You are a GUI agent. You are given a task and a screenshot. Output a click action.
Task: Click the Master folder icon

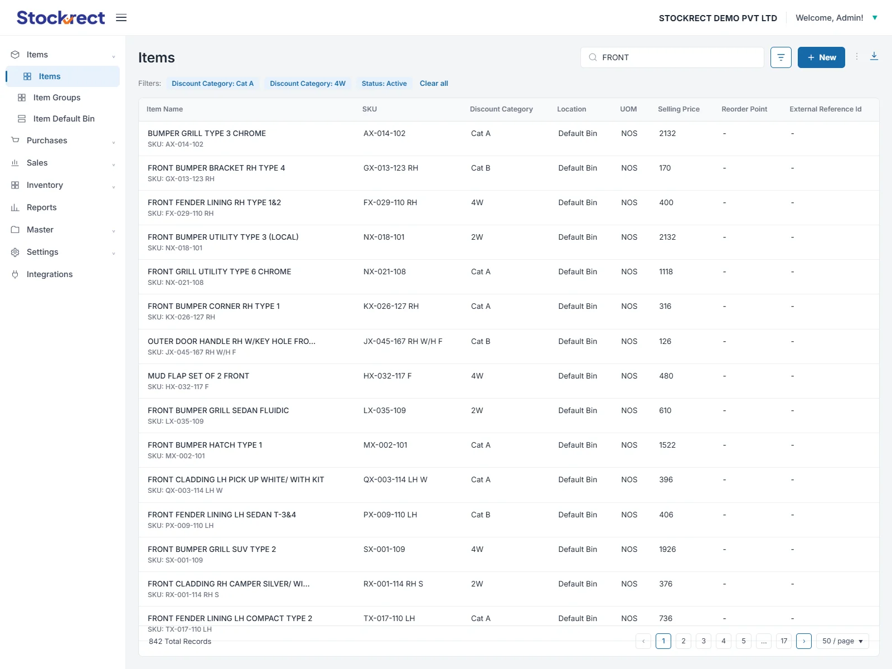15,230
